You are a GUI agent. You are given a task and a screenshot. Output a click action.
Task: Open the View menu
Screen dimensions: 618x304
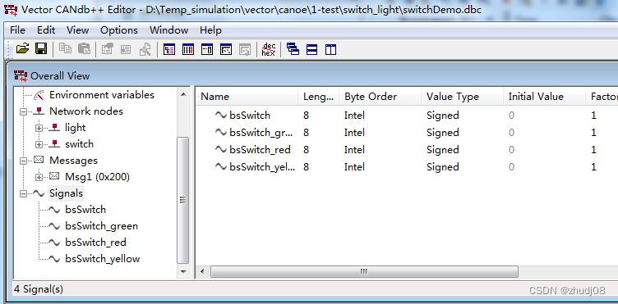tap(77, 30)
